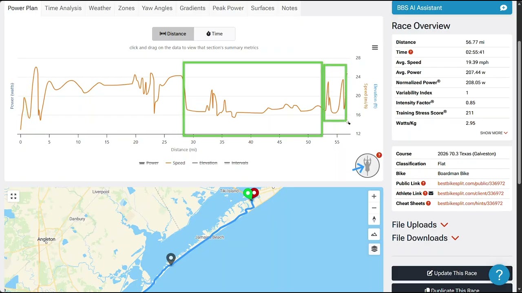Click the Intensity Factor value 0.85

pyautogui.click(x=471, y=103)
